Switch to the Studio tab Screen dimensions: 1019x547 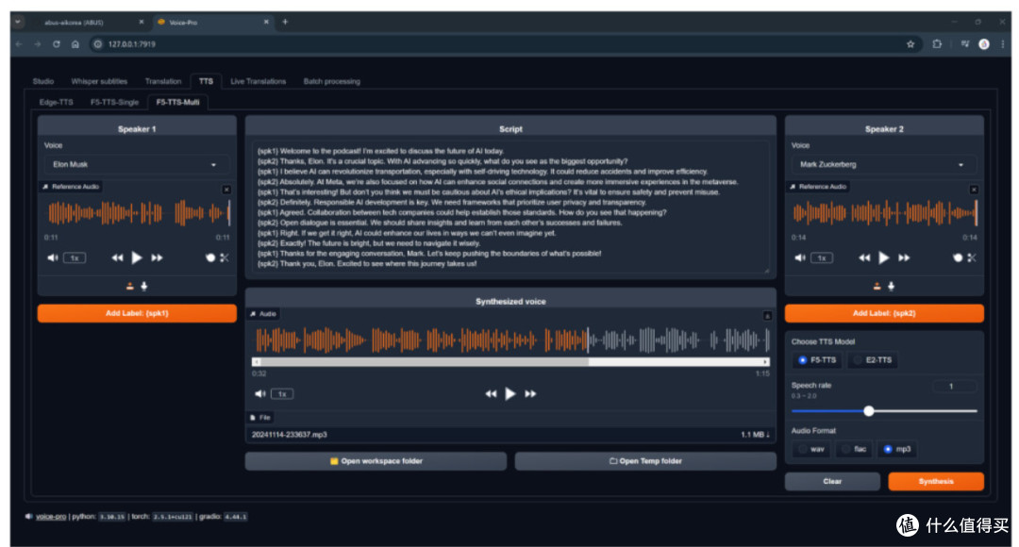[42, 81]
